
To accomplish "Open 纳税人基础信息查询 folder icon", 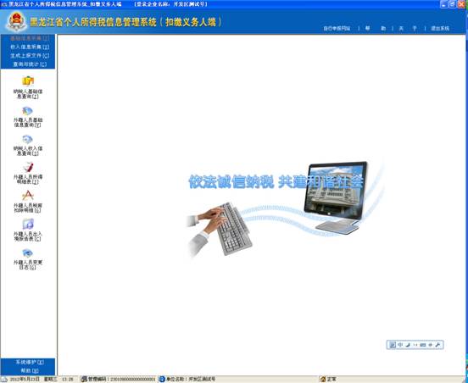I will coord(28,80).
